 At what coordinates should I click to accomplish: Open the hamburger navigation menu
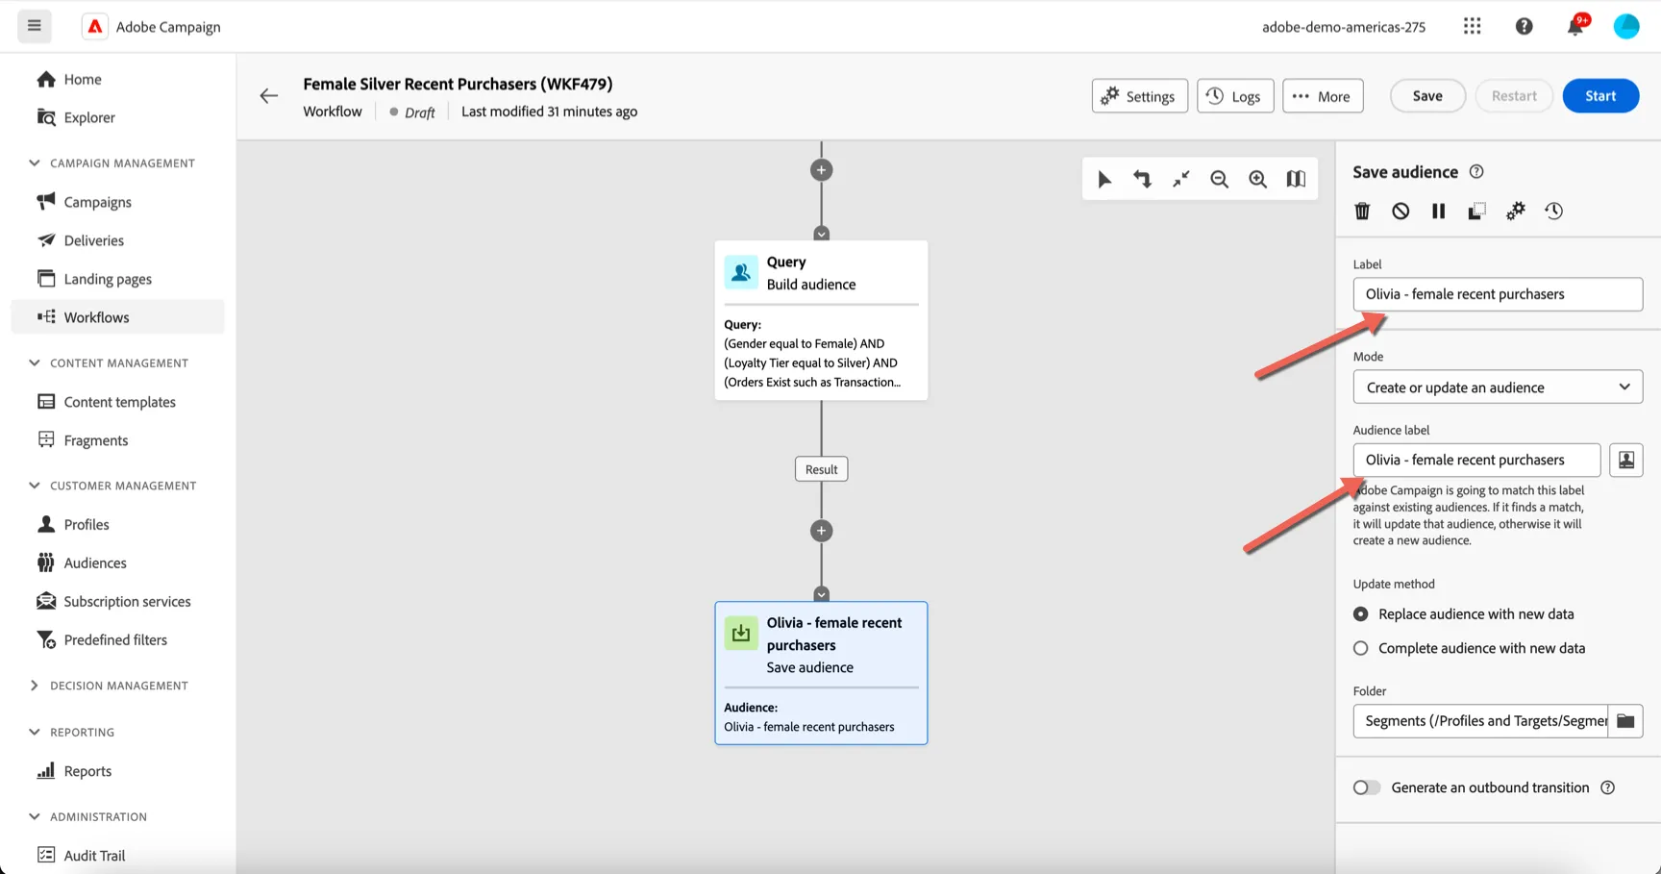[x=35, y=26]
